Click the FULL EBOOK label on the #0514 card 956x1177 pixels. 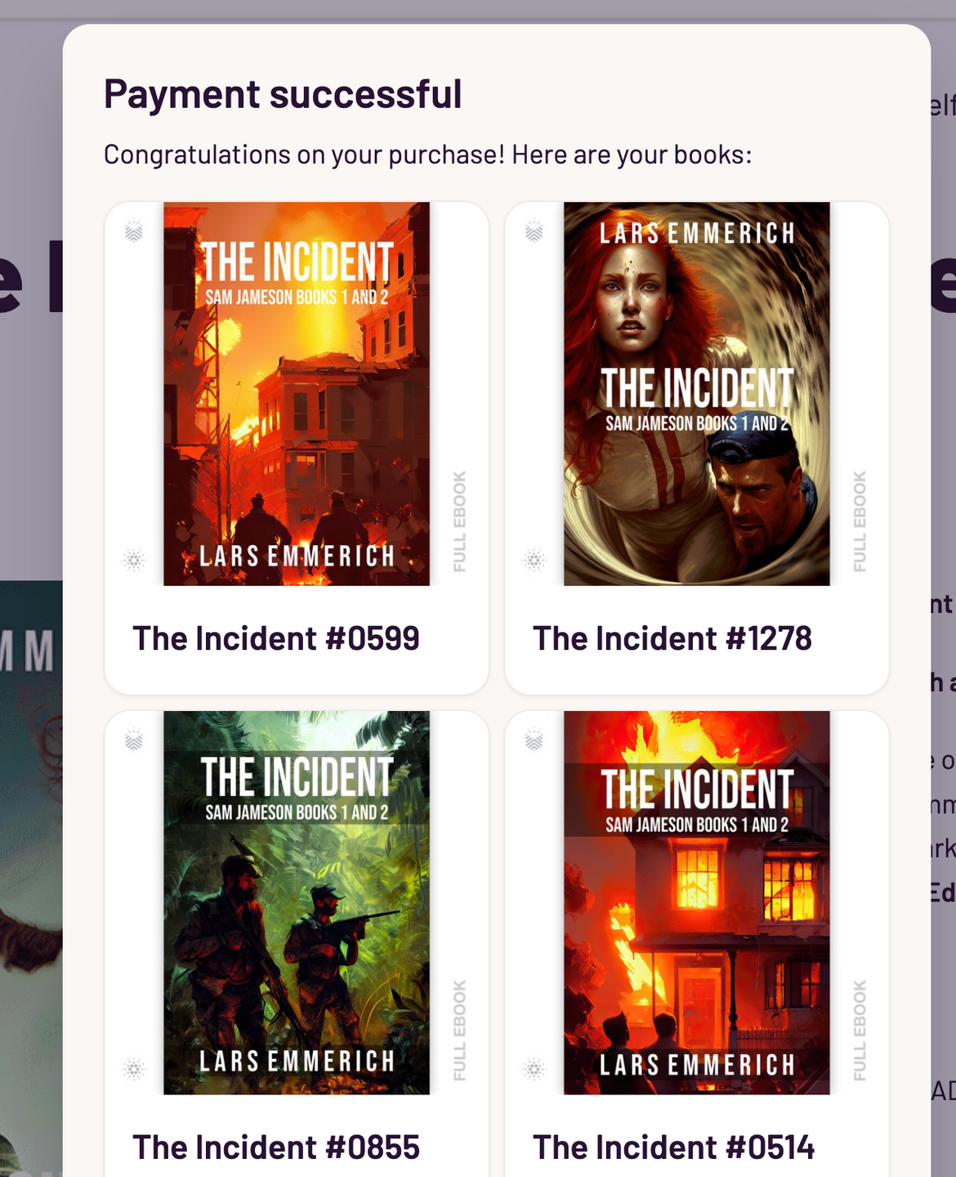click(860, 1031)
